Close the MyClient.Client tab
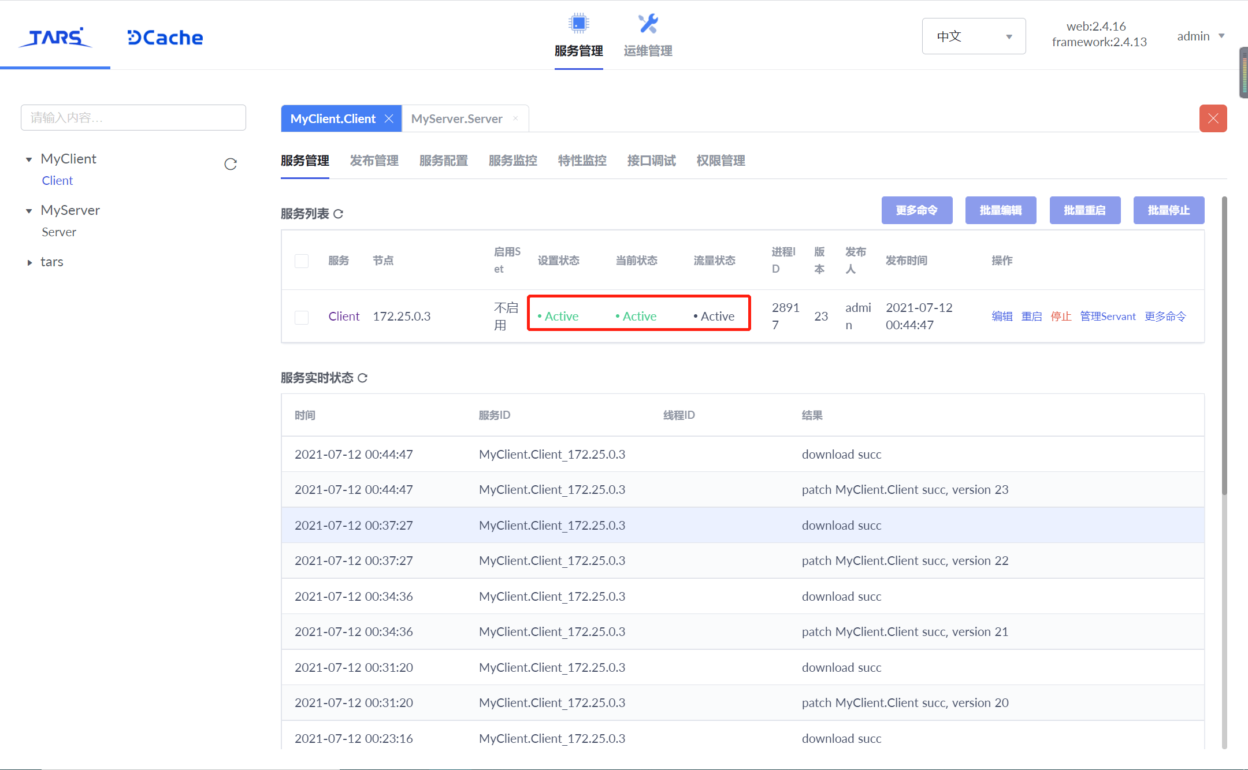The image size is (1248, 770). click(x=389, y=118)
